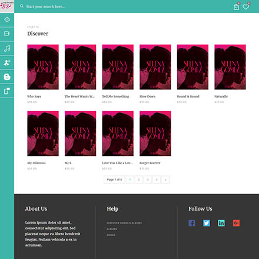Open the mobile device sidebar icon

point(7,91)
